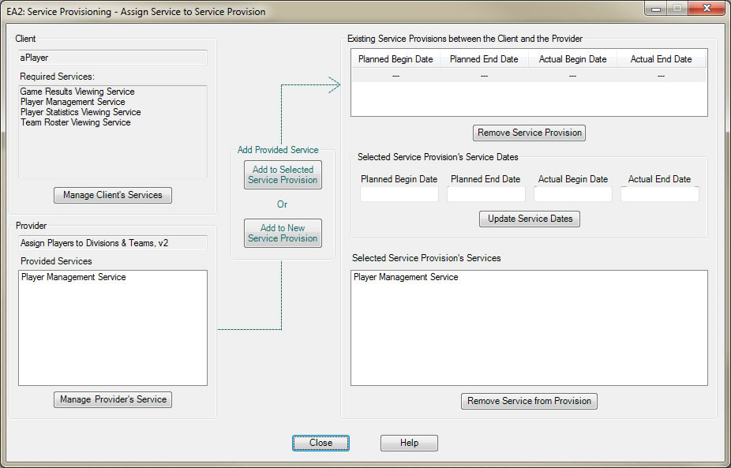Click Remove Service Provision button
The height and width of the screenshot is (468, 731).
point(529,133)
